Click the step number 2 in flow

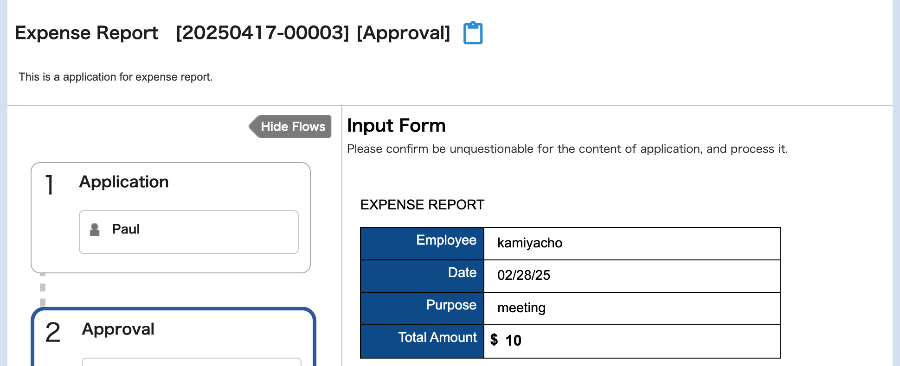click(53, 333)
